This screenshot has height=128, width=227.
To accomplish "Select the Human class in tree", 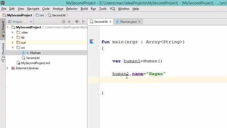I will click(46, 53).
